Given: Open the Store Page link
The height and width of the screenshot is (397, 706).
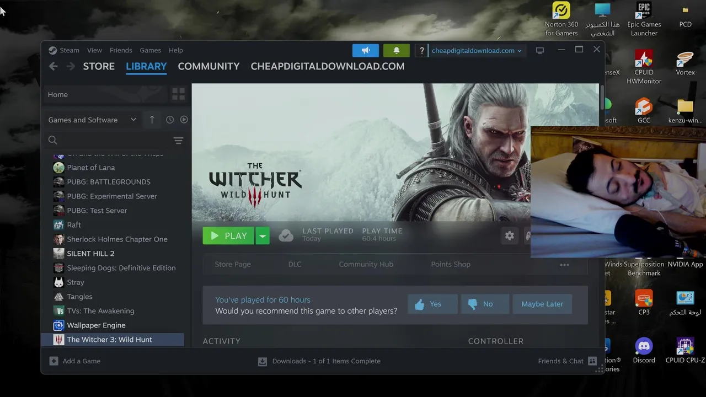Looking at the screenshot, I should click(233, 264).
